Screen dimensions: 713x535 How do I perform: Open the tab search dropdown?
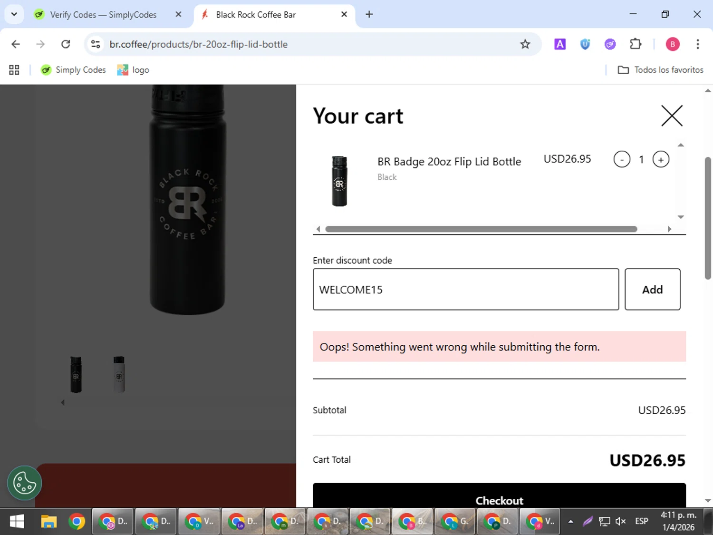pyautogui.click(x=14, y=14)
